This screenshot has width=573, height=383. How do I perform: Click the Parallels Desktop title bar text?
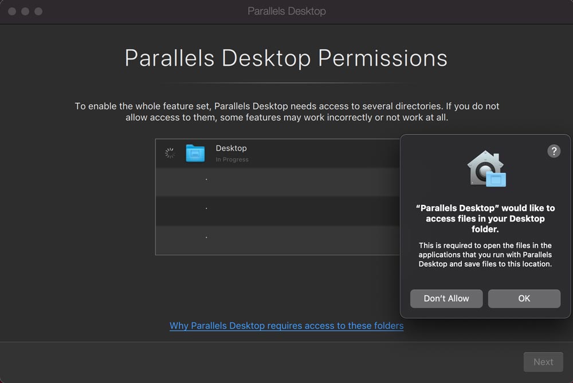click(x=286, y=11)
